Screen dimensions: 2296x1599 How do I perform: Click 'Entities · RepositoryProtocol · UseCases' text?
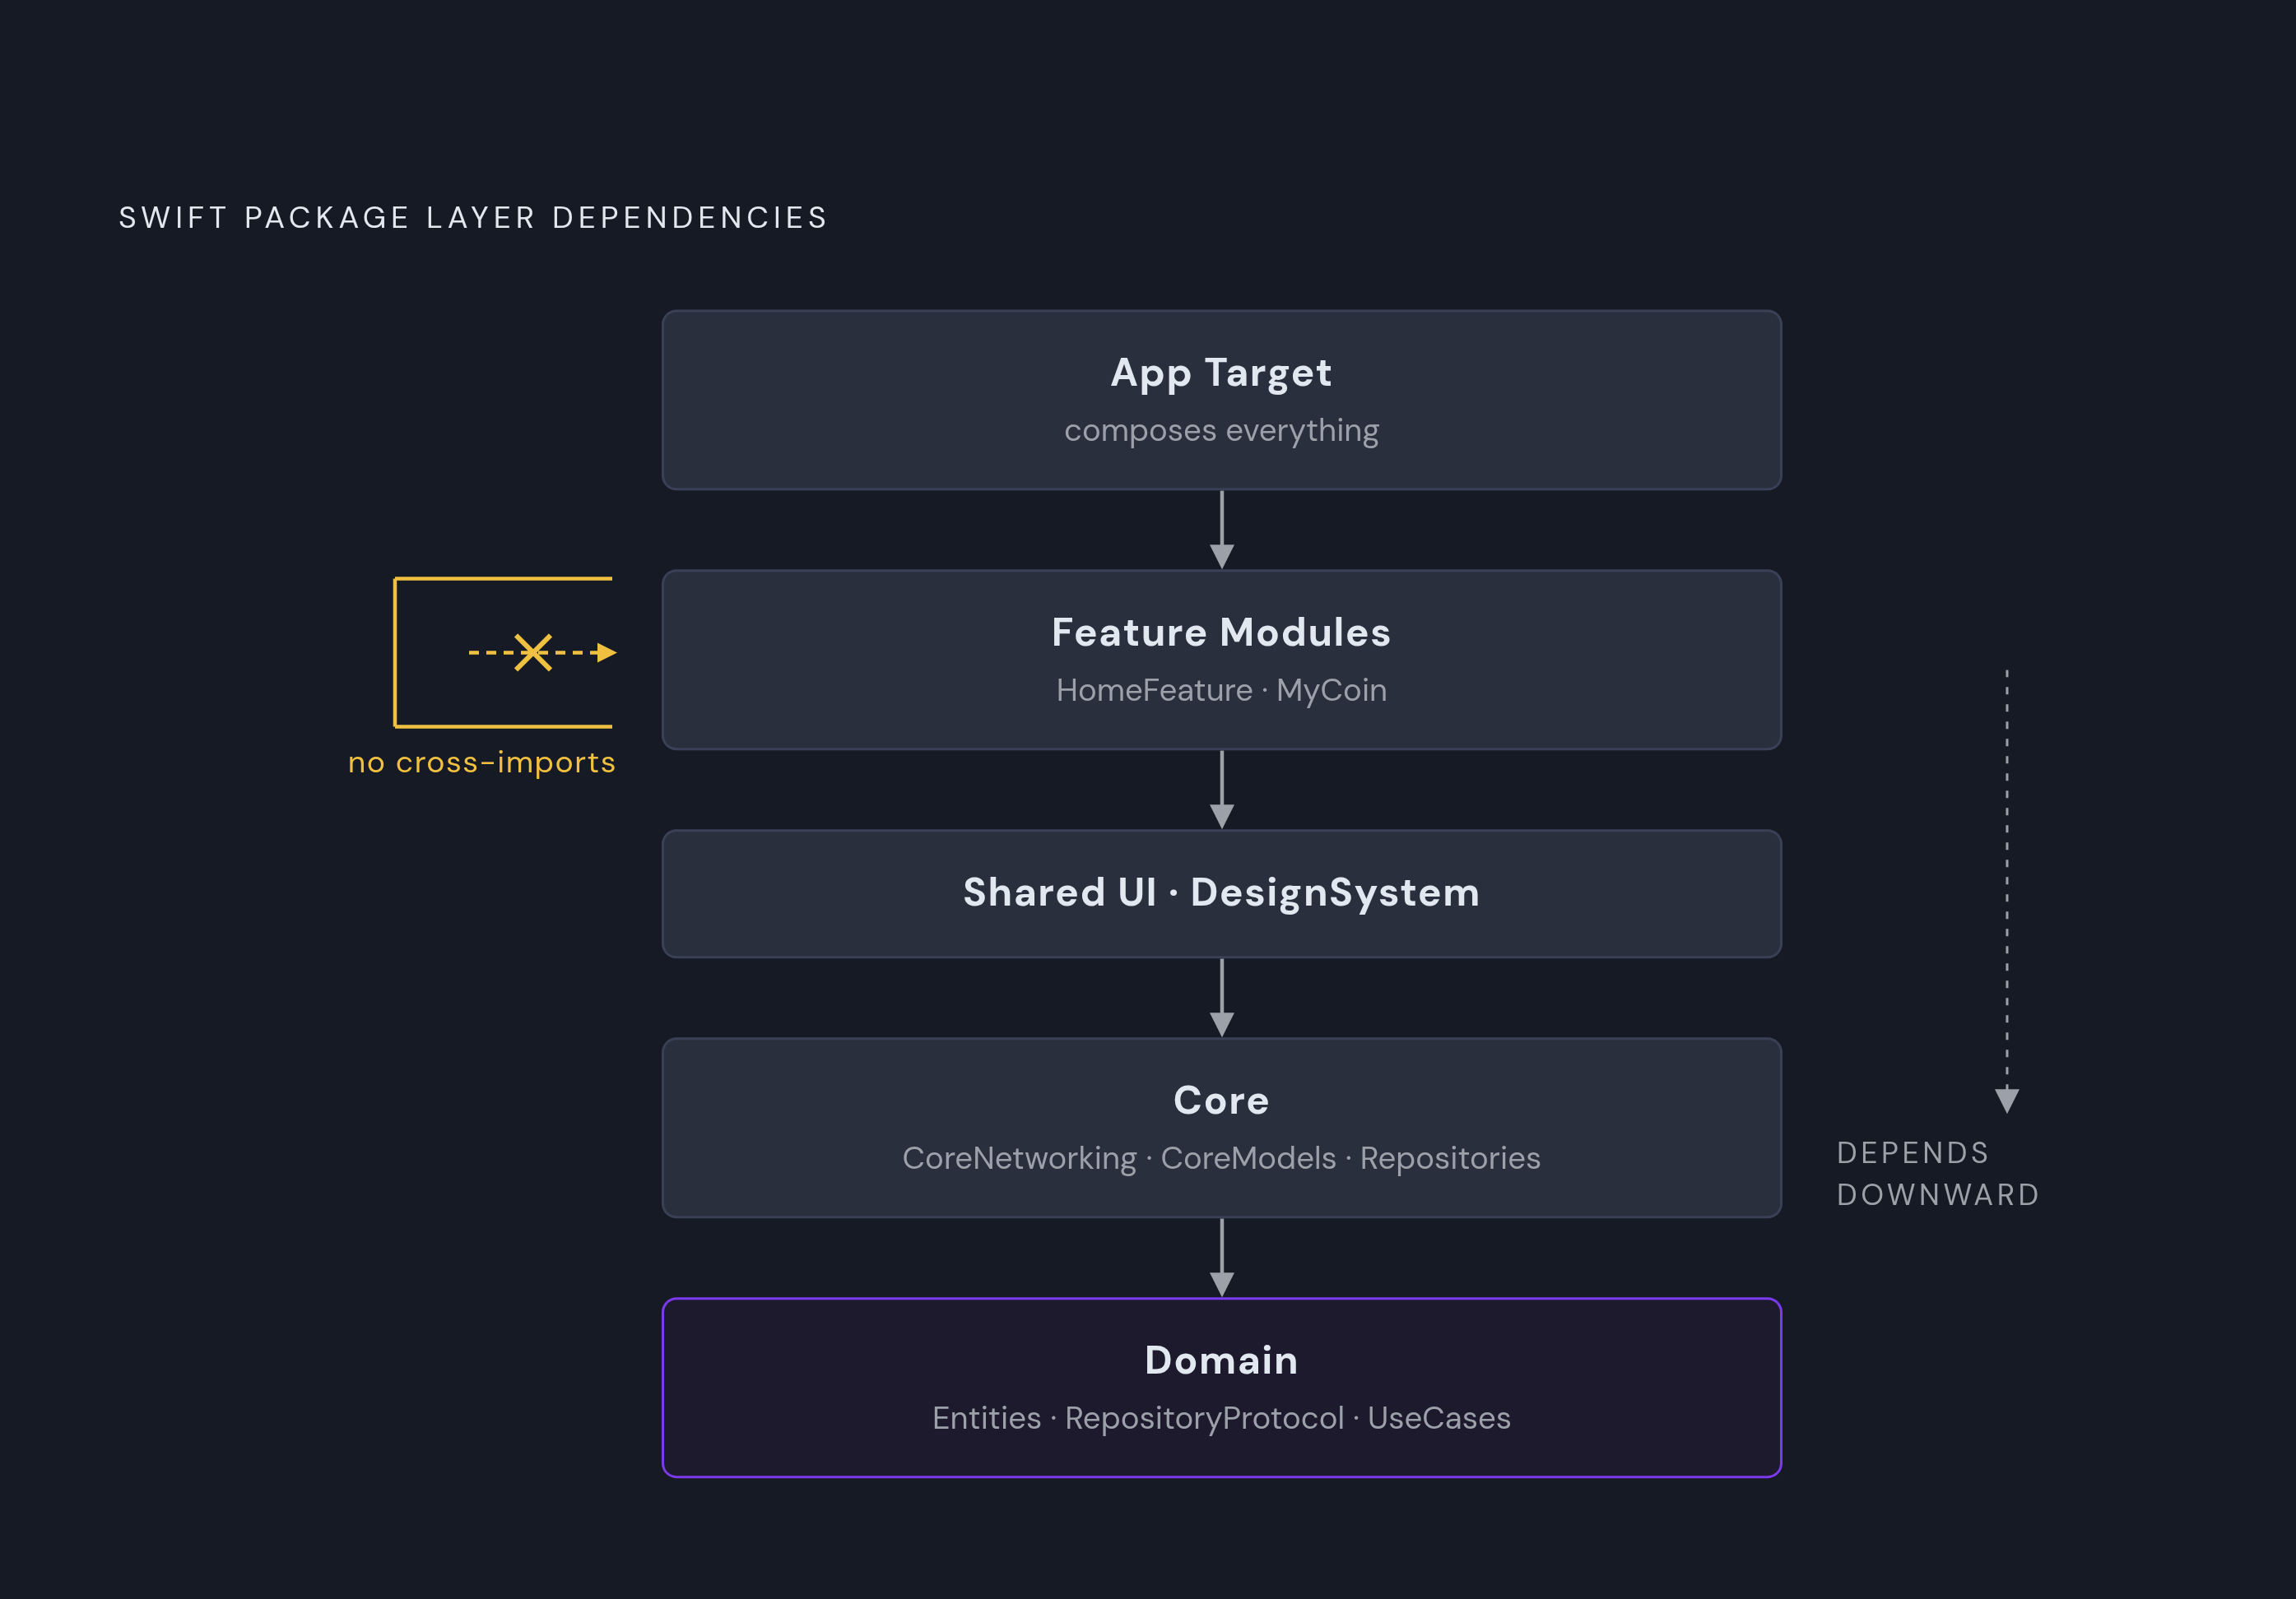point(1221,1418)
